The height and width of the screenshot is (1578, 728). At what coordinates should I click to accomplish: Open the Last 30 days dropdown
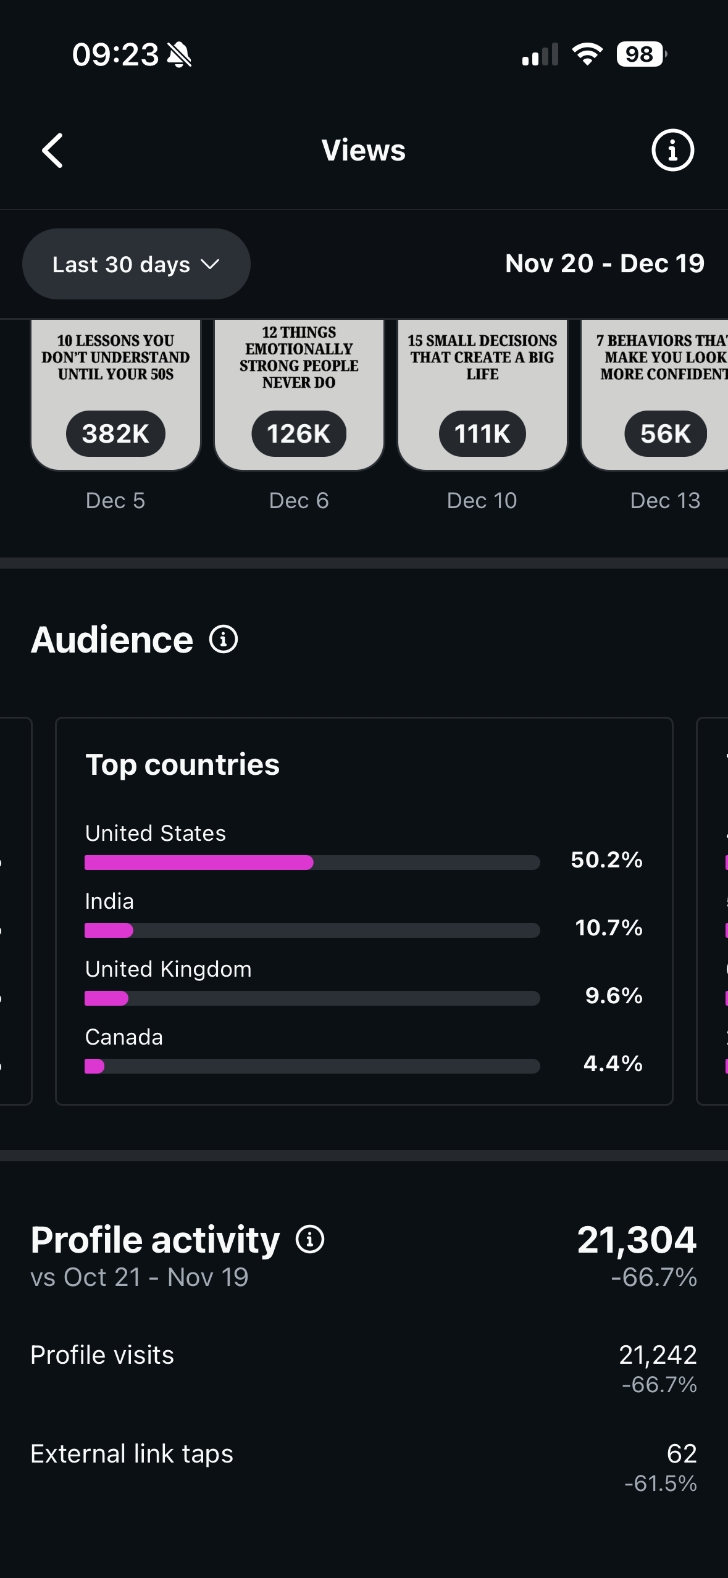point(136,264)
